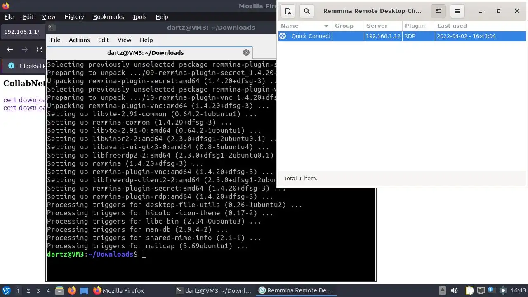Screen dimensions: 528x297
Task: Click the 16:43 clock
Action: [519, 290]
